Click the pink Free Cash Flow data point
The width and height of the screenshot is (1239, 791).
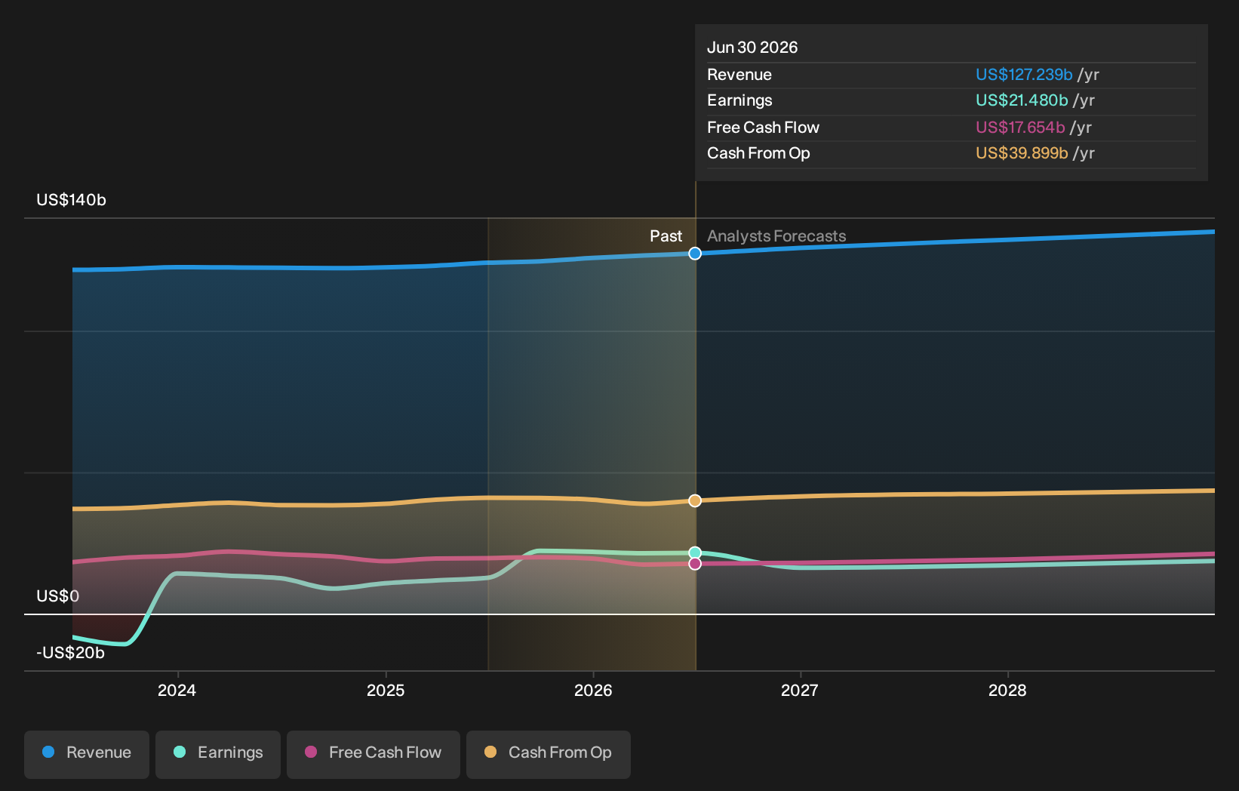pyautogui.click(x=695, y=564)
